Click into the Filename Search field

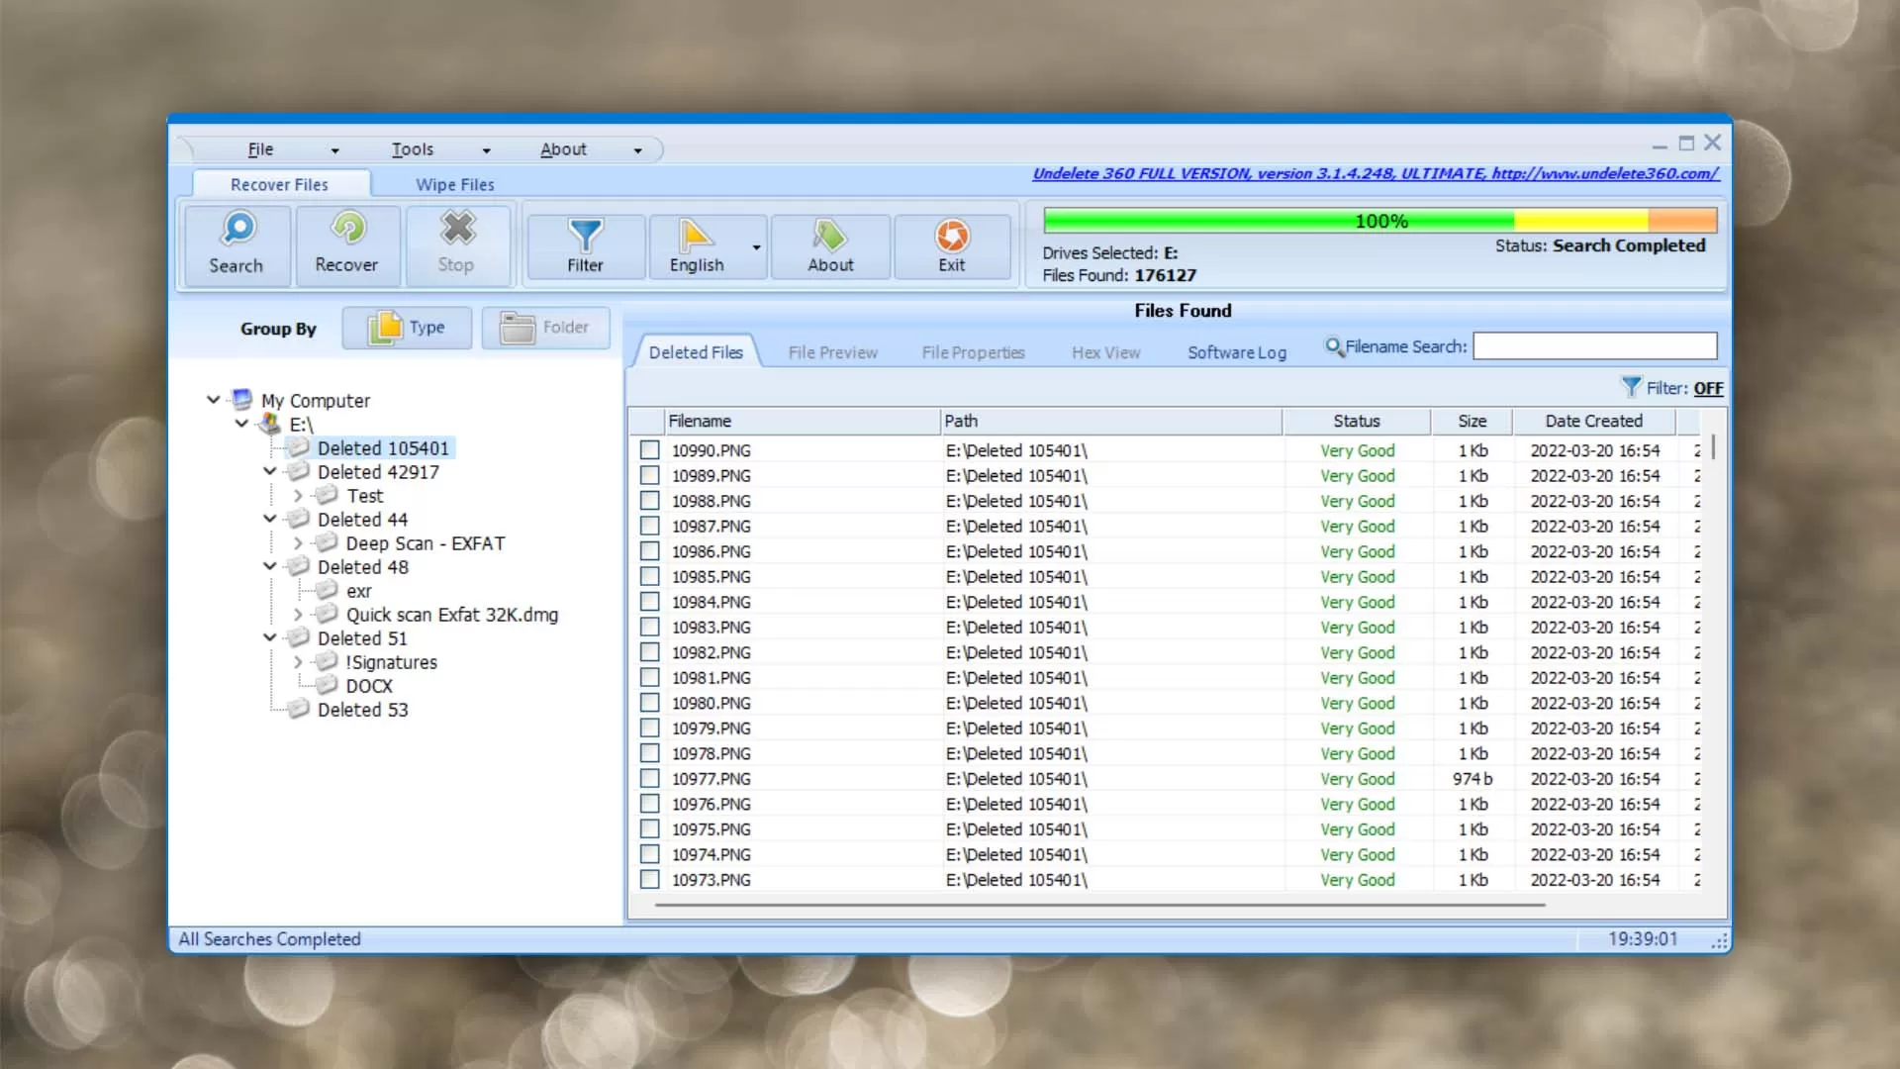point(1594,346)
